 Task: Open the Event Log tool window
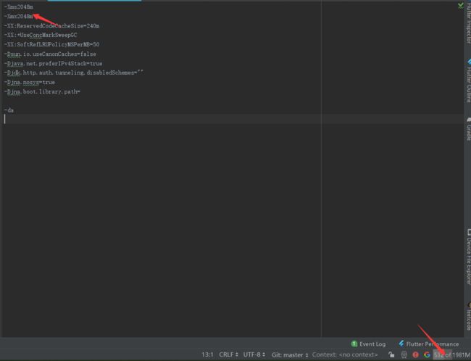coord(368,344)
